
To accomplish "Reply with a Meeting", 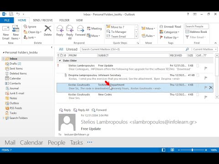I will [x=94, y=29].
